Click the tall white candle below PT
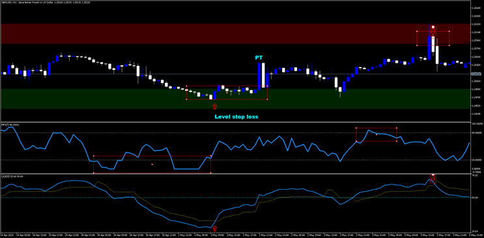The width and height of the screenshot is (484, 238). 263,75
